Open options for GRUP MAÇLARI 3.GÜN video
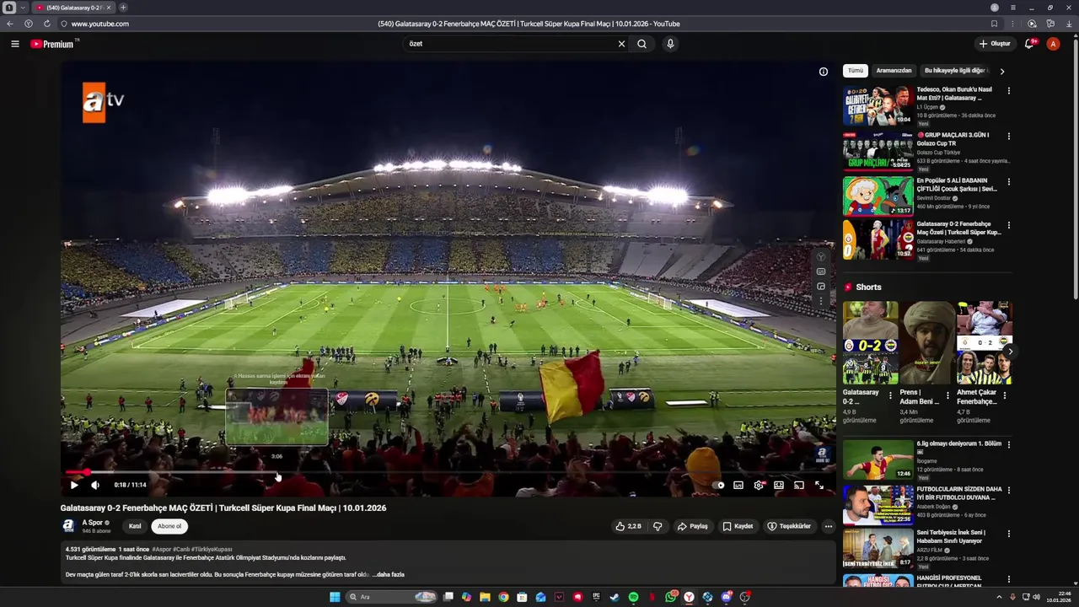The image size is (1079, 607). pyautogui.click(x=1009, y=137)
